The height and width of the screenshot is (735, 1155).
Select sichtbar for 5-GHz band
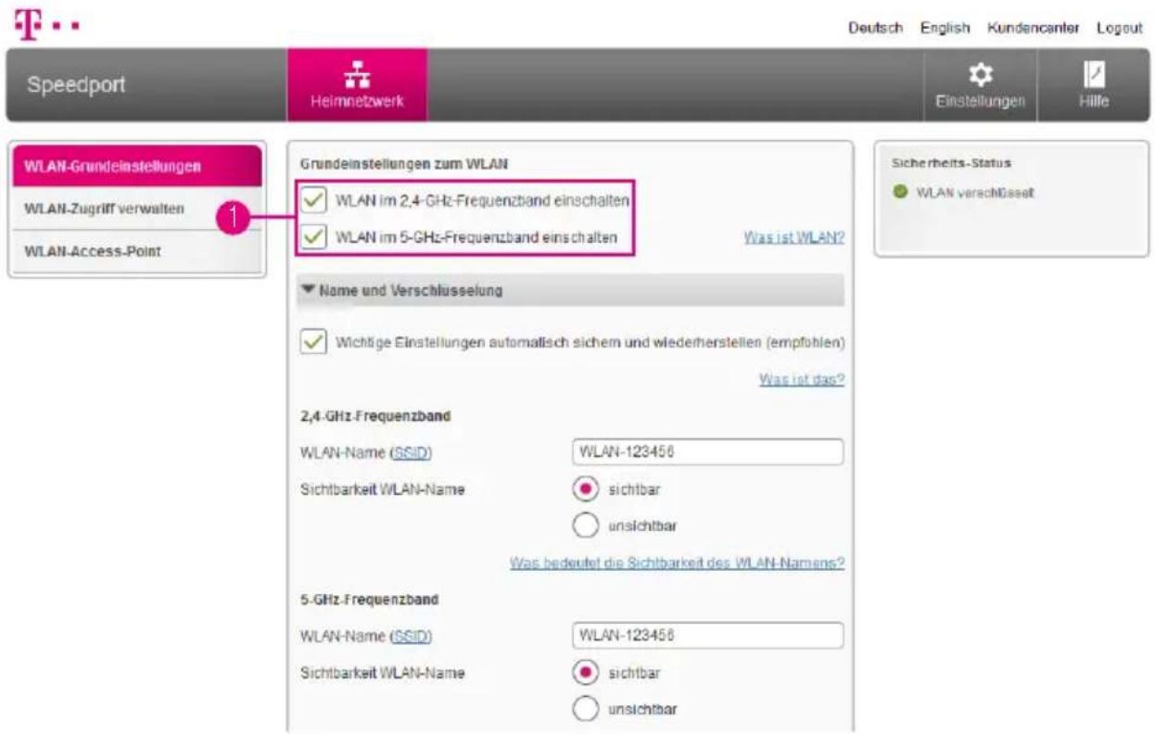tap(587, 672)
